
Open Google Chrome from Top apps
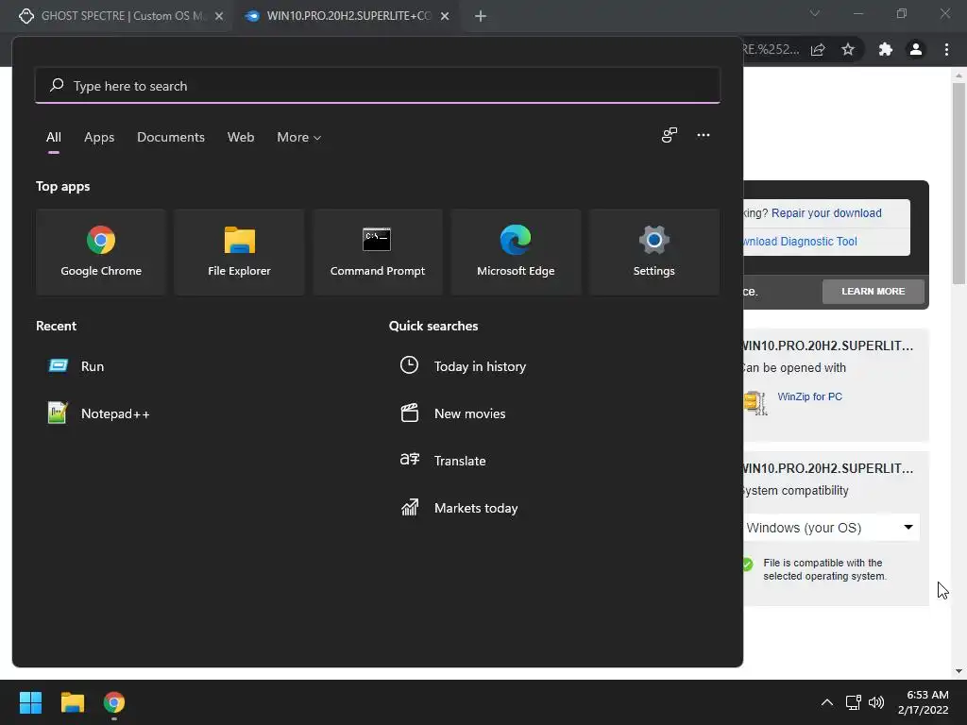click(101, 251)
